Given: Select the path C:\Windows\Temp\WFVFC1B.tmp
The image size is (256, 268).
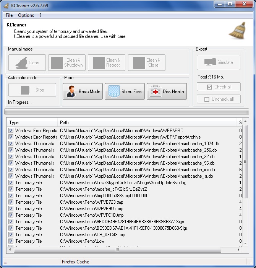Looking at the screenshot, I should point(92,215).
